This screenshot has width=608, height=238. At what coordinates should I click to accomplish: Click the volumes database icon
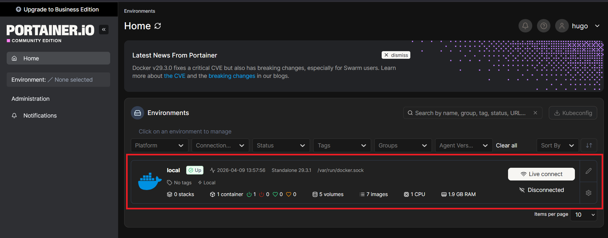[x=315, y=194]
